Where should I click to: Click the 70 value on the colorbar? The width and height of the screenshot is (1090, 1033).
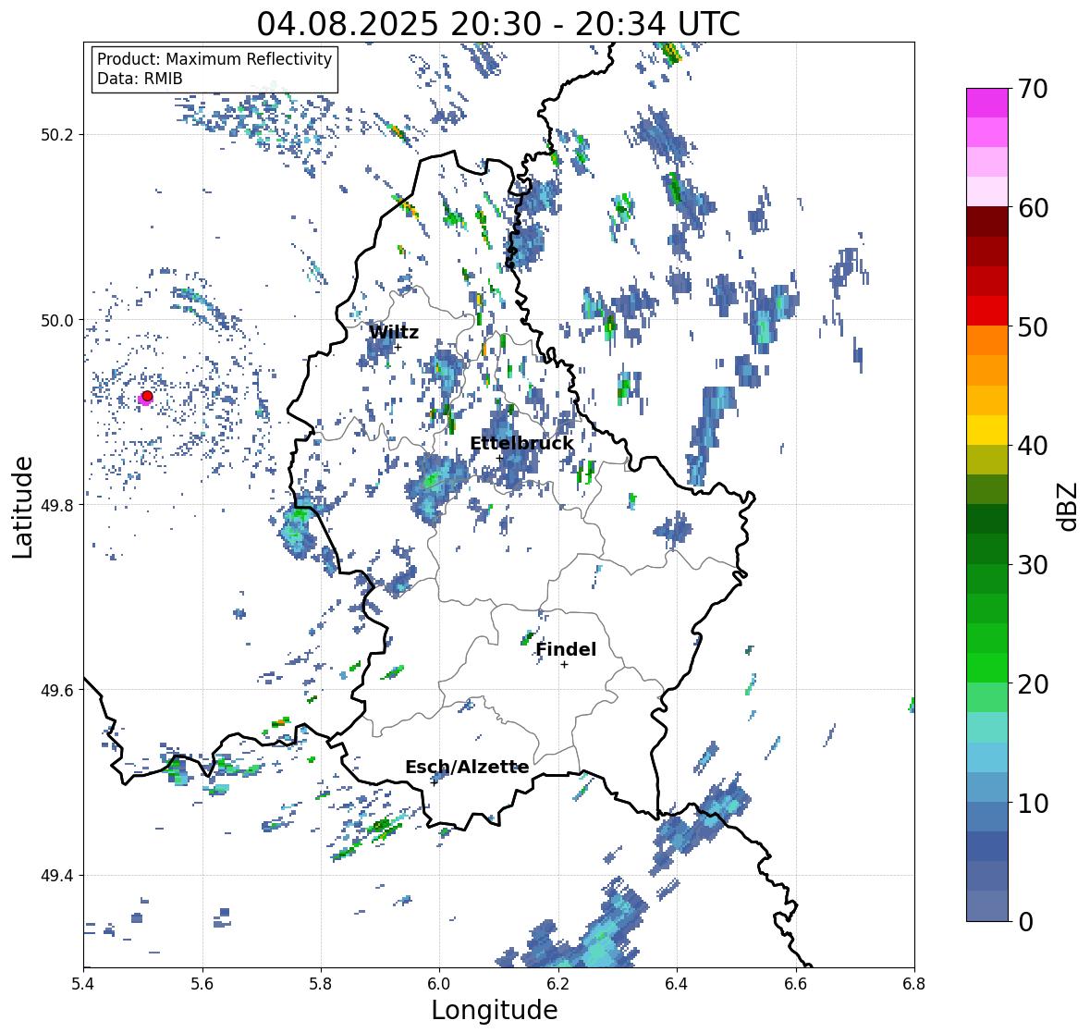pyautogui.click(x=1033, y=89)
